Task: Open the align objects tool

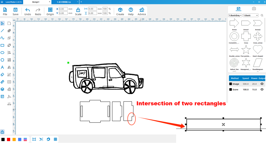Action: point(9,52)
